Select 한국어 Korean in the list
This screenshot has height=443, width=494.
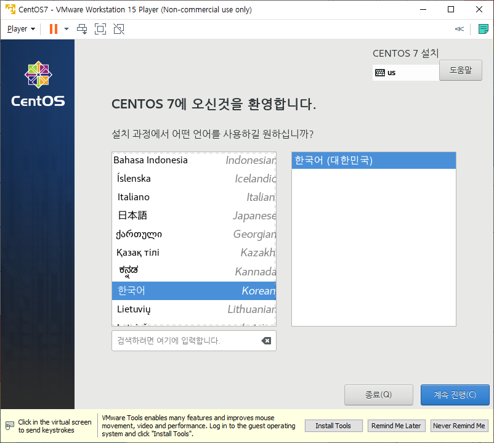point(194,290)
